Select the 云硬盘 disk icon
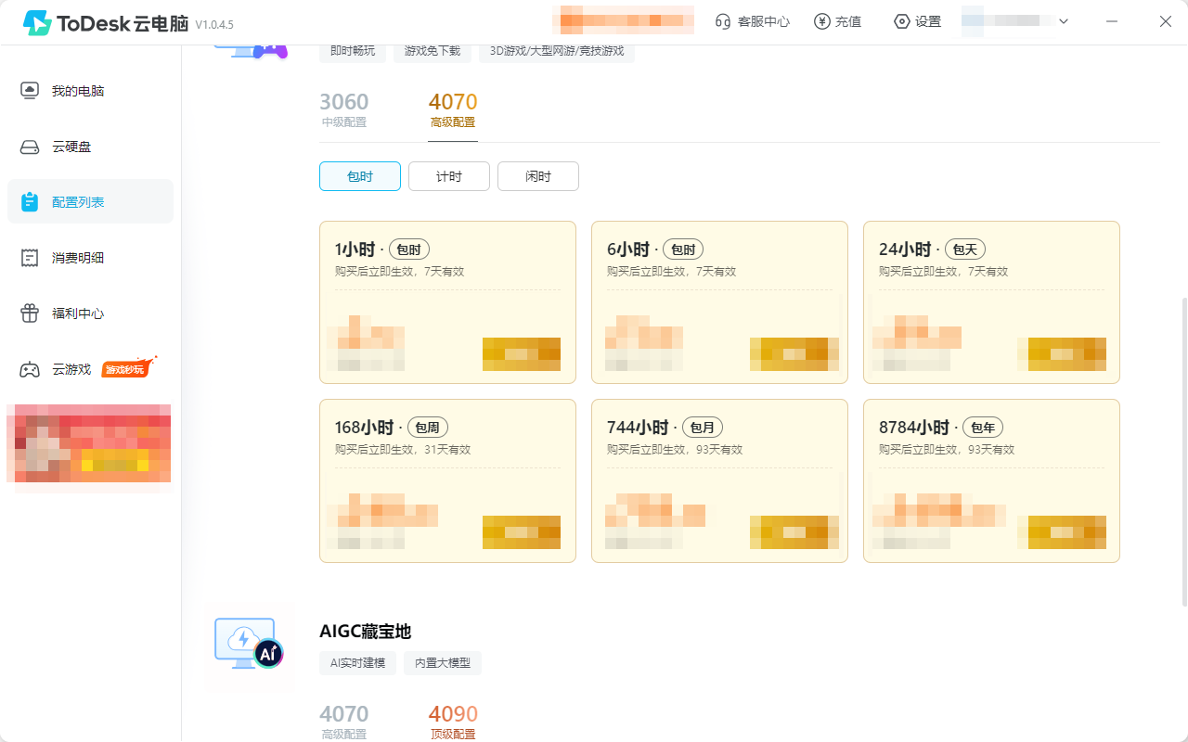The width and height of the screenshot is (1188, 742). 30,147
